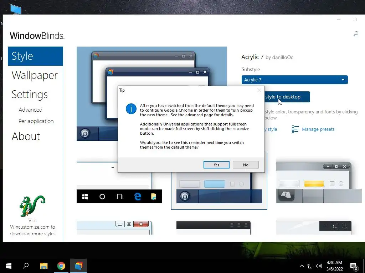
Task: Go to Advanced settings
Action: point(31,109)
